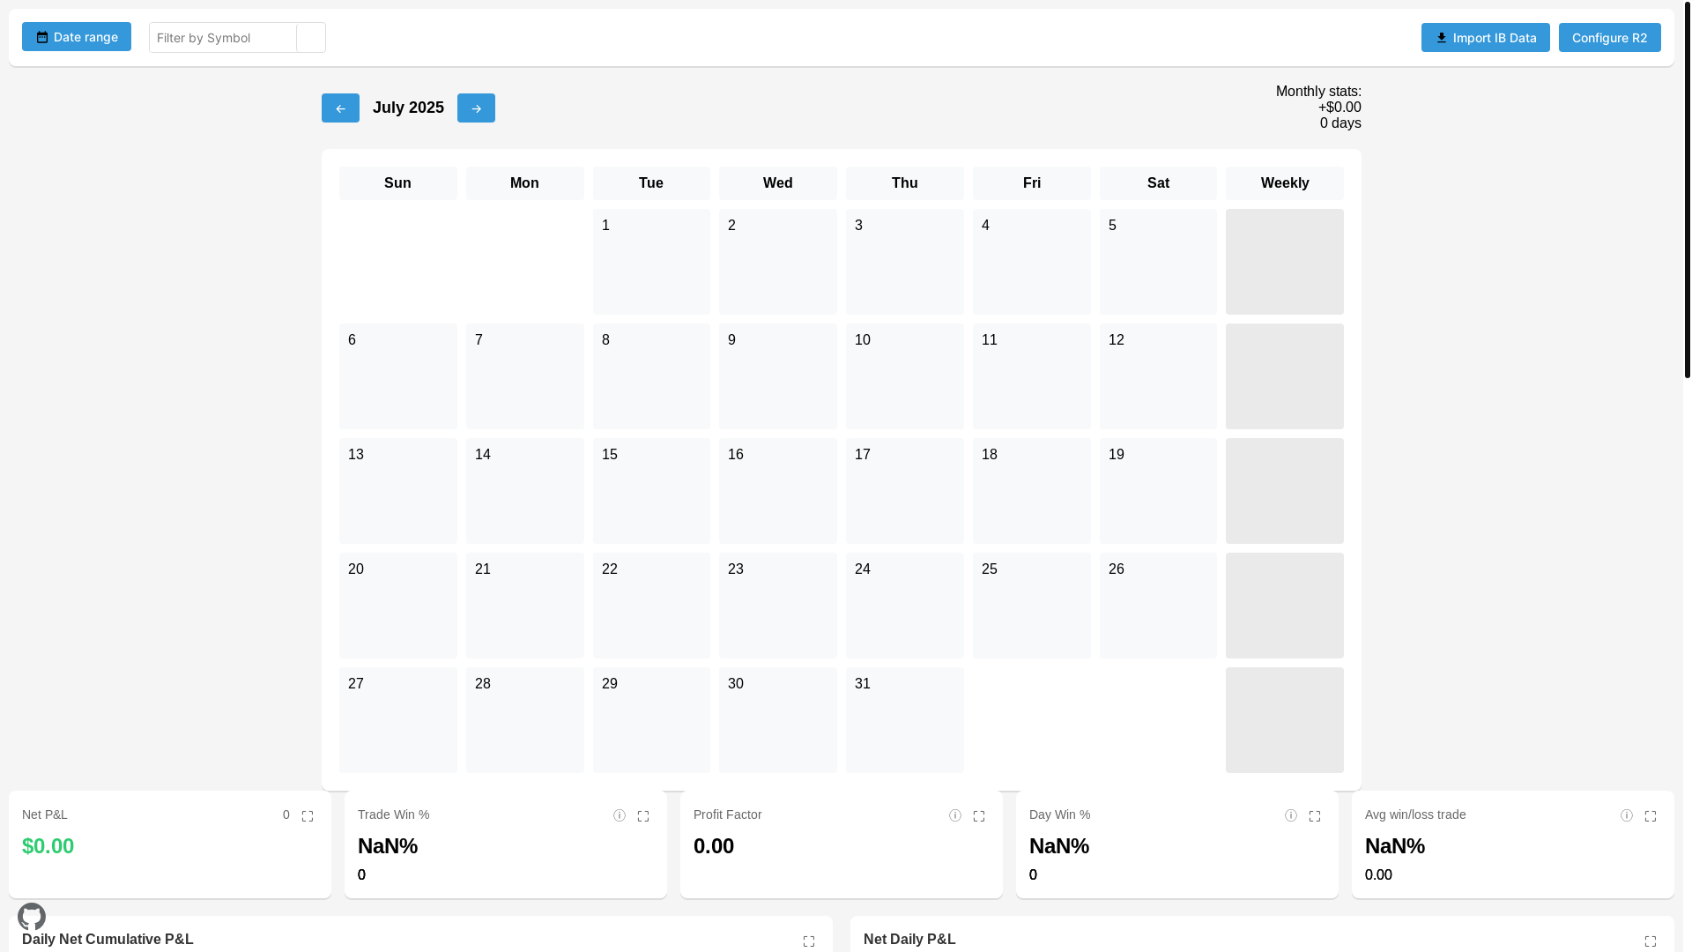1692x952 pixels.
Task: Click the Monthly stats text
Action: 1318,108
